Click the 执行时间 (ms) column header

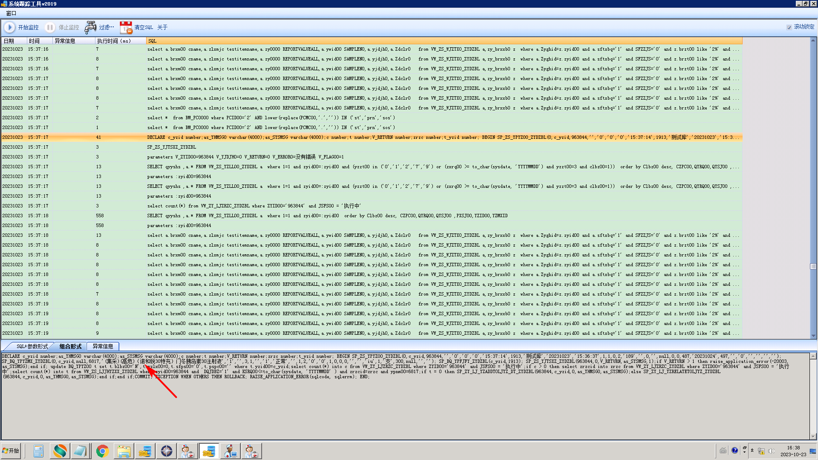point(114,41)
